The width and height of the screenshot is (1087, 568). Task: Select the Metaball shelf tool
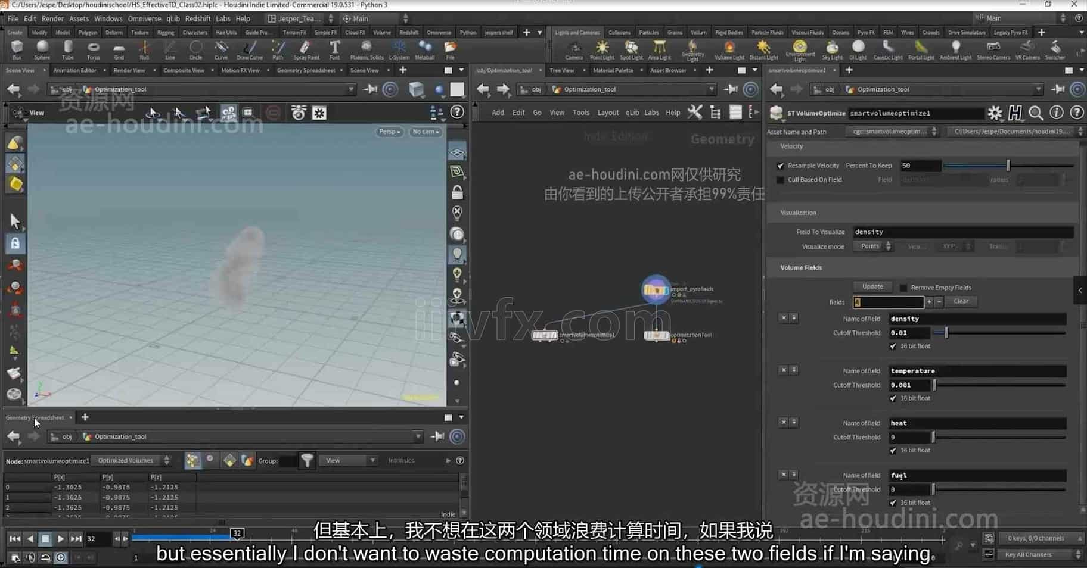click(x=425, y=50)
